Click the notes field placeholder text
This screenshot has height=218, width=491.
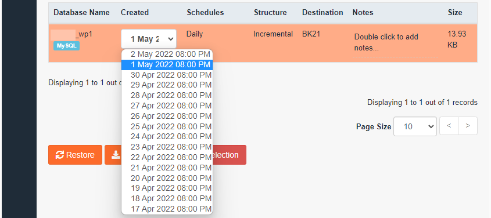[386, 42]
